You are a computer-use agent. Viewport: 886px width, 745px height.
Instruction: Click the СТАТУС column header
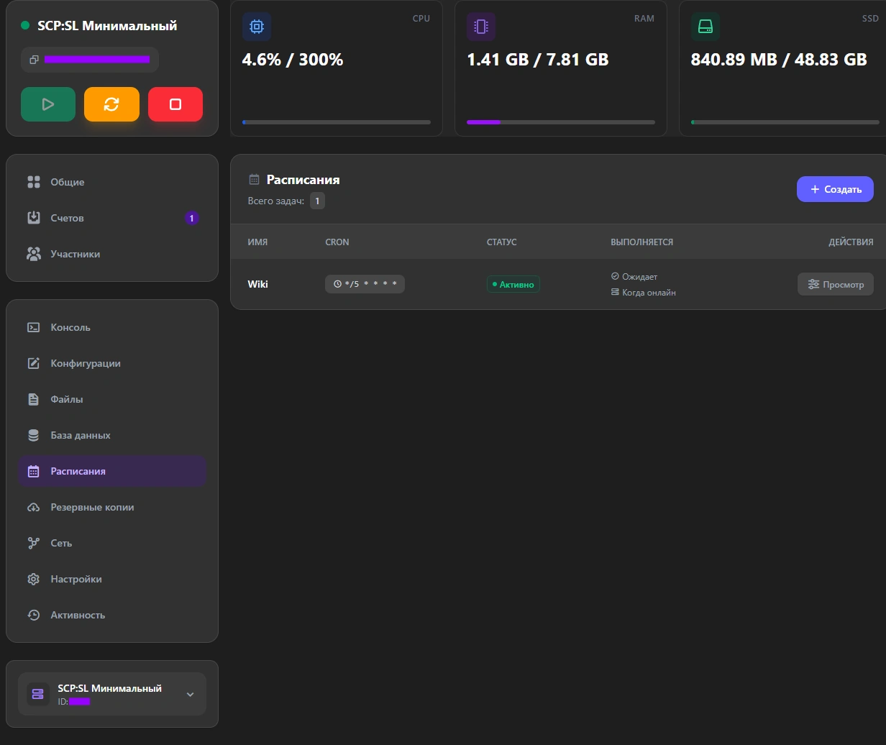pyautogui.click(x=502, y=242)
